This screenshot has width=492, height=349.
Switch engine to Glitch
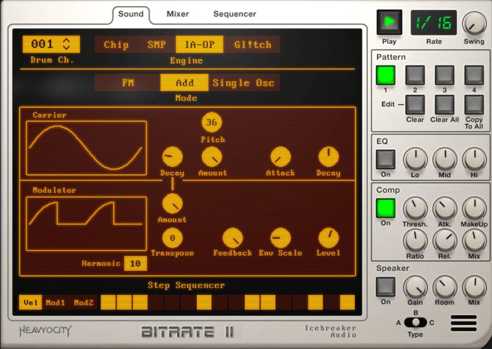[x=253, y=44]
